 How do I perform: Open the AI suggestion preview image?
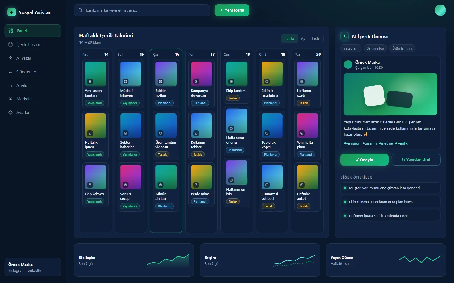point(390,94)
